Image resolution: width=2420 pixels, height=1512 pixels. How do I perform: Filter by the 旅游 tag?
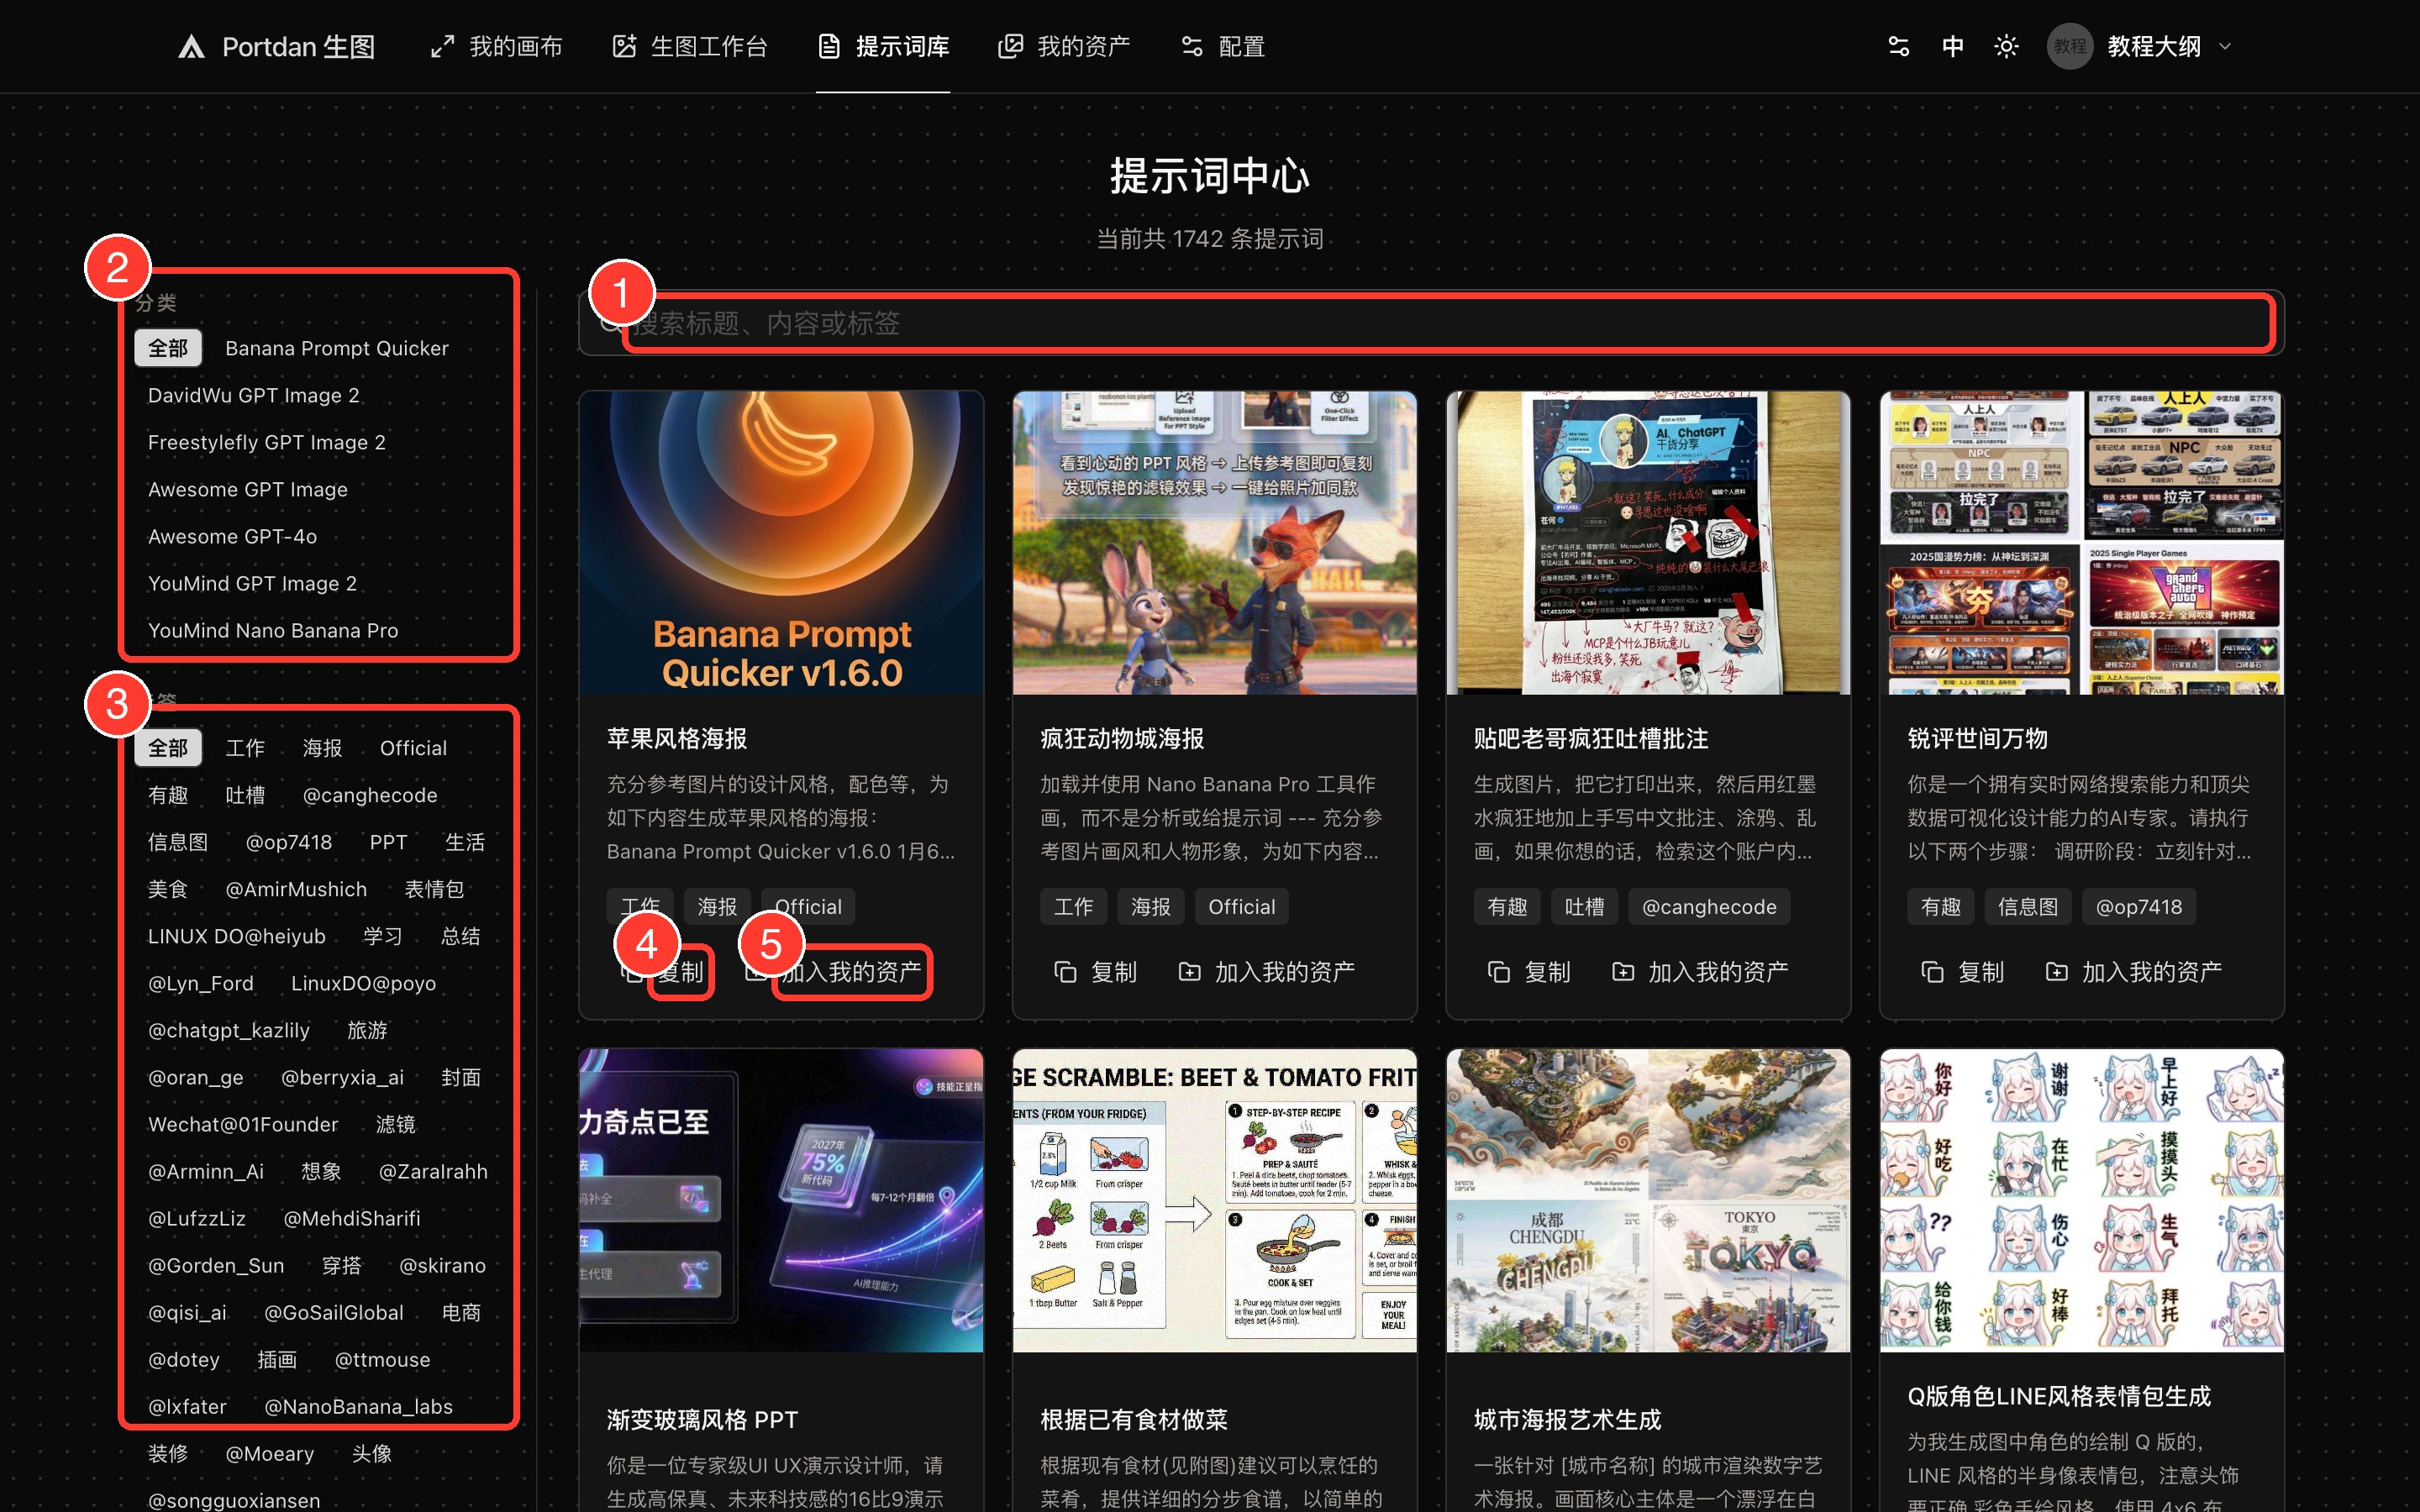coord(367,1030)
